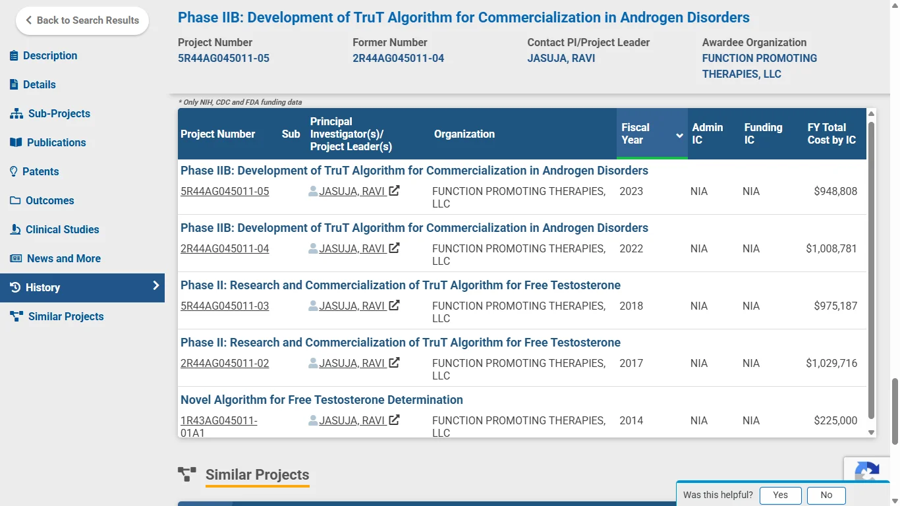Click external link icon in 2022 row
This screenshot has width=900, height=506.
point(394,248)
